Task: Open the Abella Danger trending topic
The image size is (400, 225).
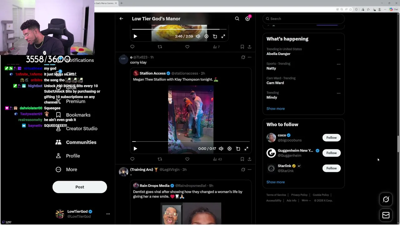Action: tap(278, 54)
